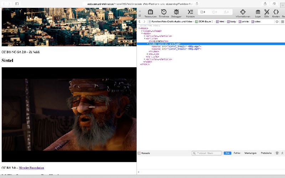
Task: Click the error count indicator in dashboard
Action: 214,12
